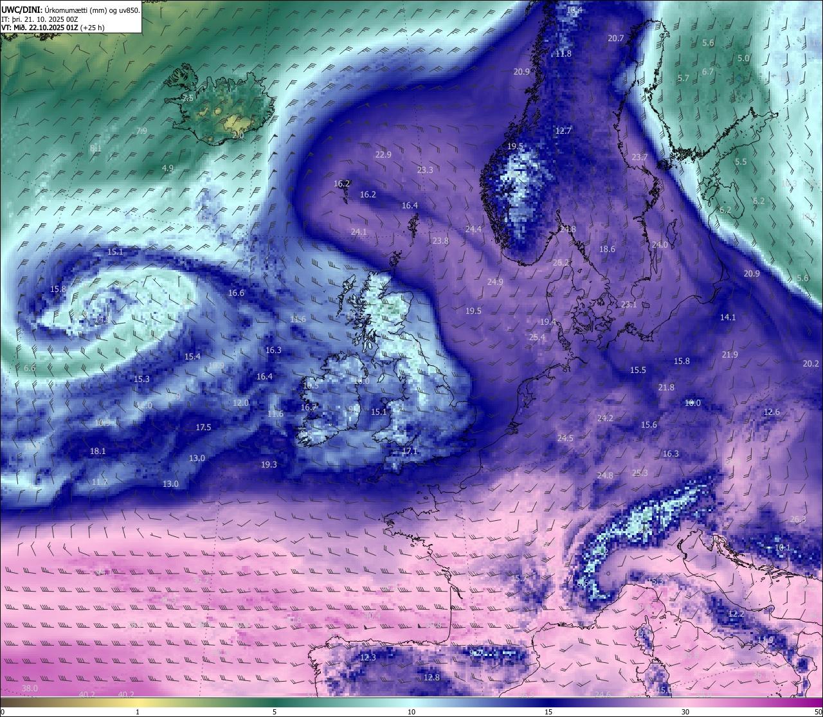Click the 26.3 value label

pos(798,520)
